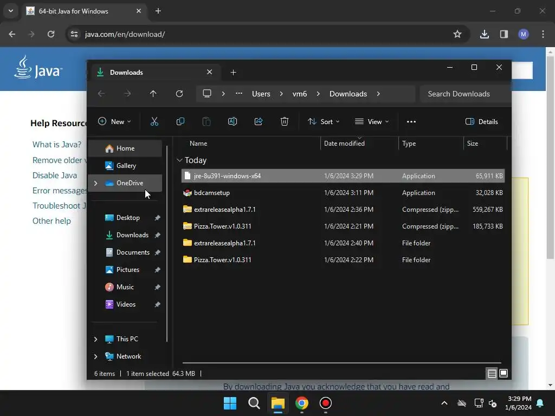Open Chrome three-dot menu
The image size is (555, 416).
point(543,34)
